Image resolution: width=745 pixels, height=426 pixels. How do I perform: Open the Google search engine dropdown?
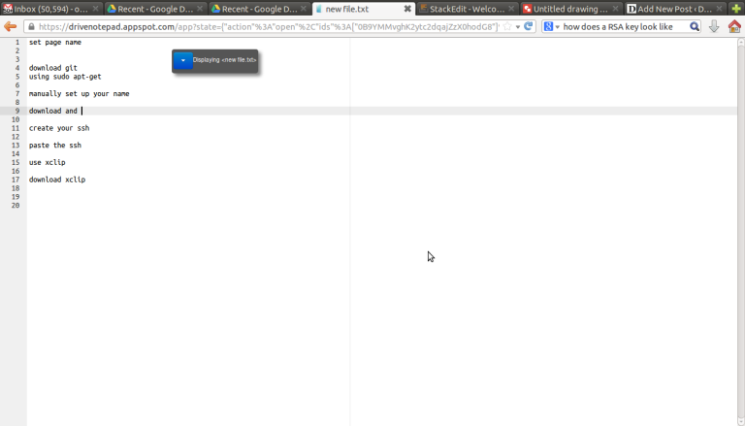coord(552,27)
